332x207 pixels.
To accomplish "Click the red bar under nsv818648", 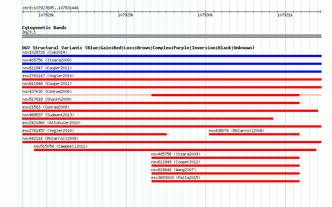I will (225, 173).
